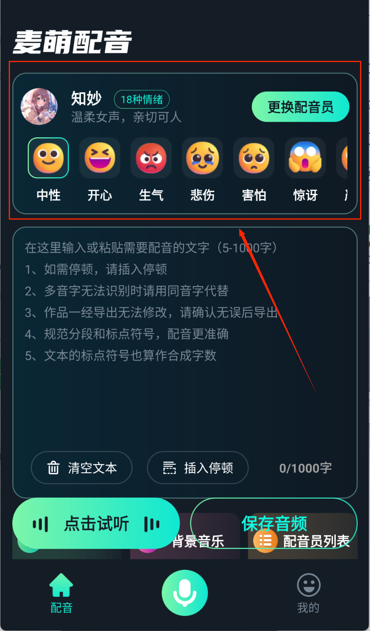This screenshot has width=370, height=631.
Task: Click 保存音频 to save audio
Action: tap(274, 523)
